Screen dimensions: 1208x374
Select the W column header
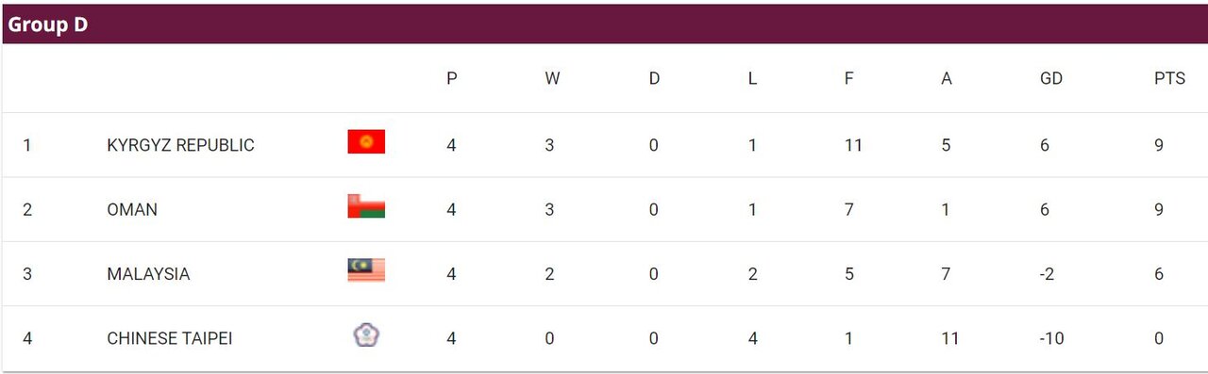click(552, 79)
